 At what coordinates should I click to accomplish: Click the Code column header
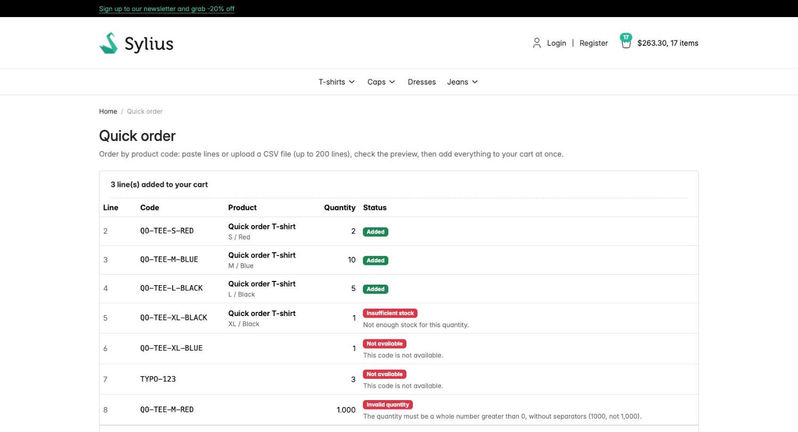click(x=150, y=207)
